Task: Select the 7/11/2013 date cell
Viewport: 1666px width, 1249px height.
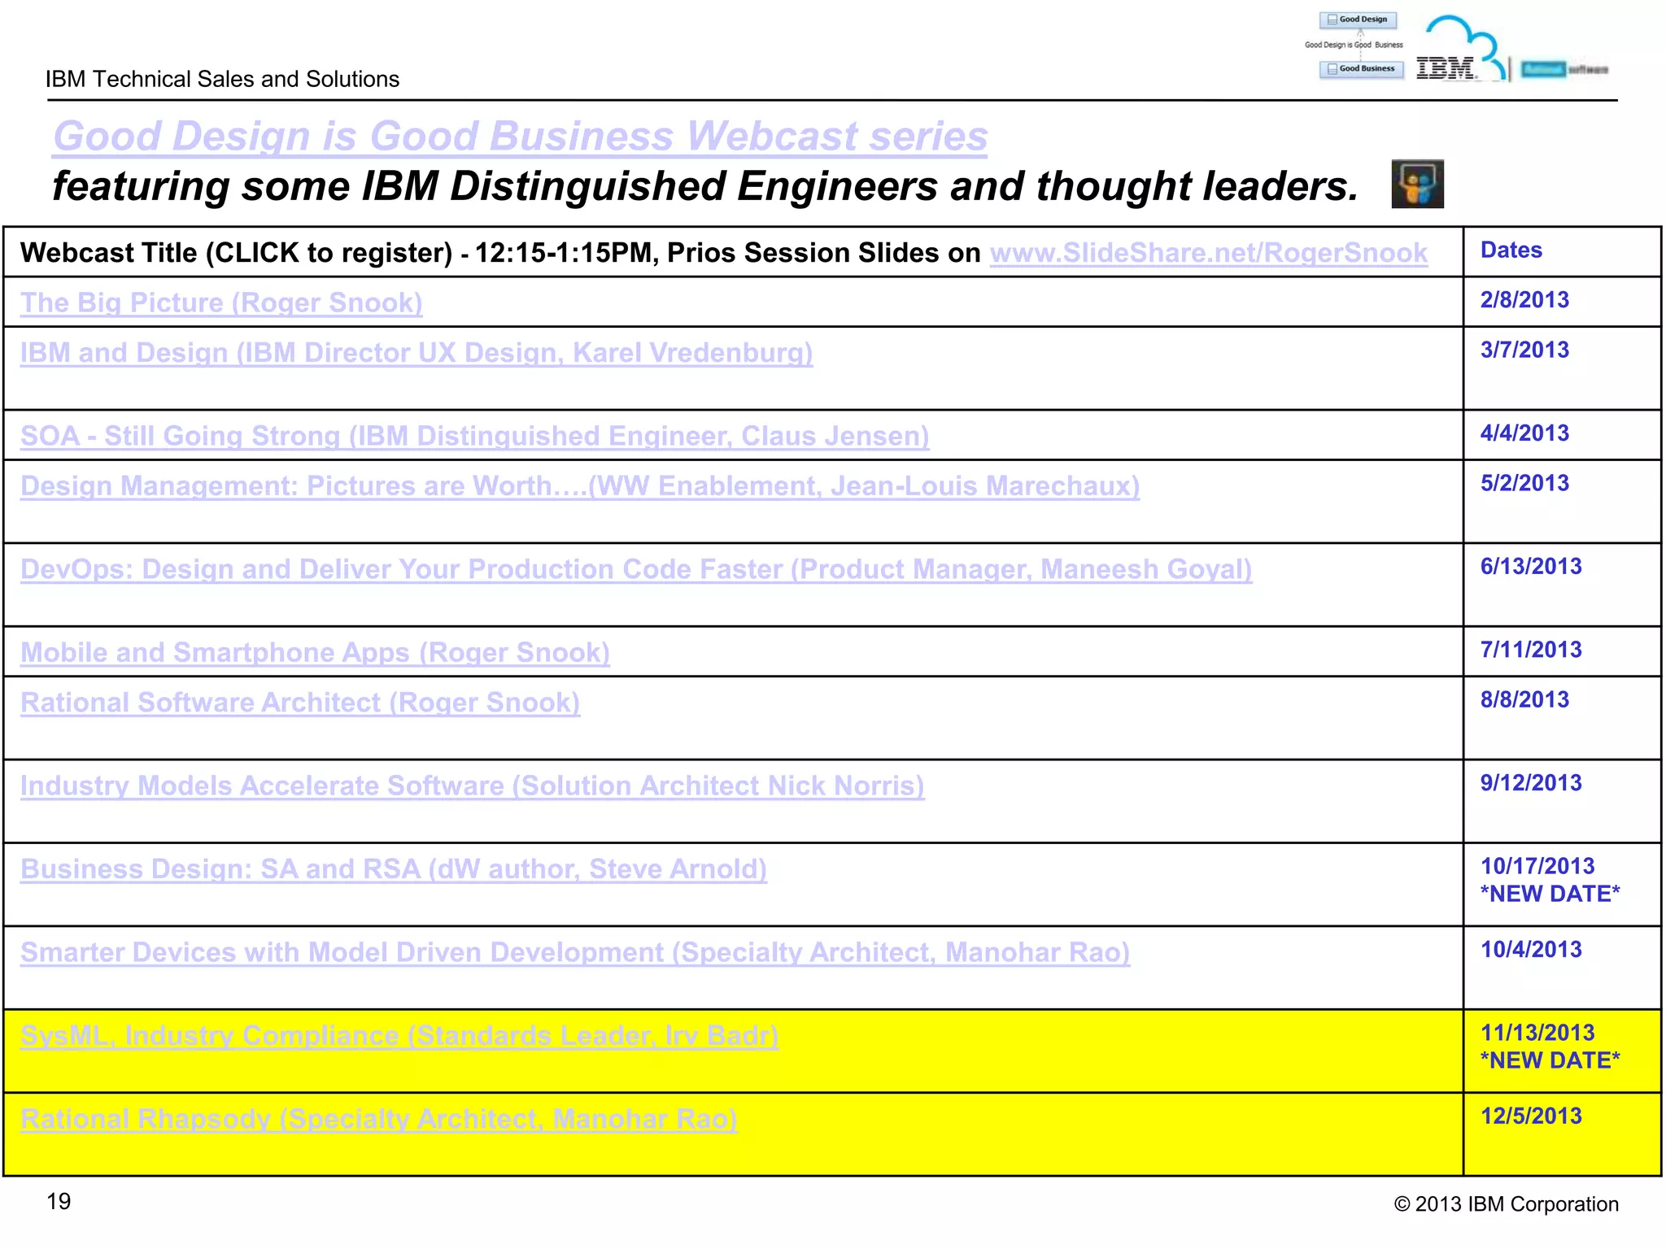Action: [1562, 651]
